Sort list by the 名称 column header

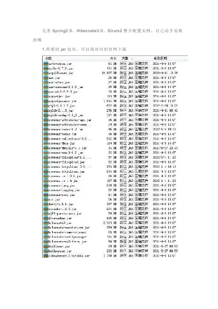[48, 59]
